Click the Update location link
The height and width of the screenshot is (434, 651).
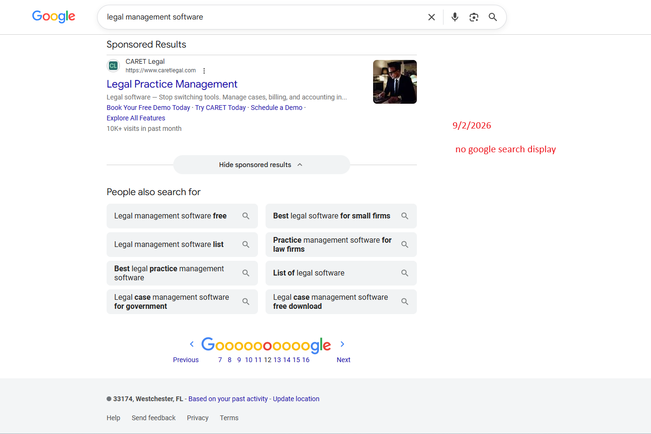click(x=296, y=399)
